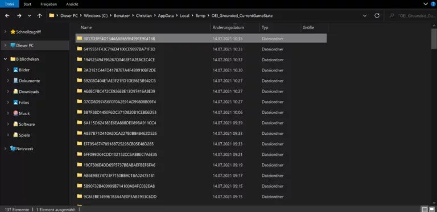Viewport: 437px width, 212px height.
Task: Open the blue Help question mark
Action: tap(433, 4)
